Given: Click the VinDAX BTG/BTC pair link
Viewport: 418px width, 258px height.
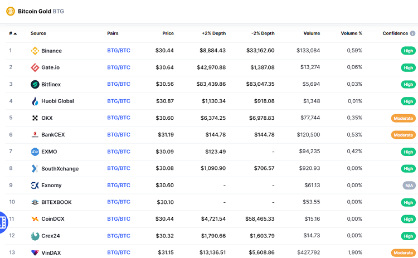Looking at the screenshot, I should tap(119, 252).
